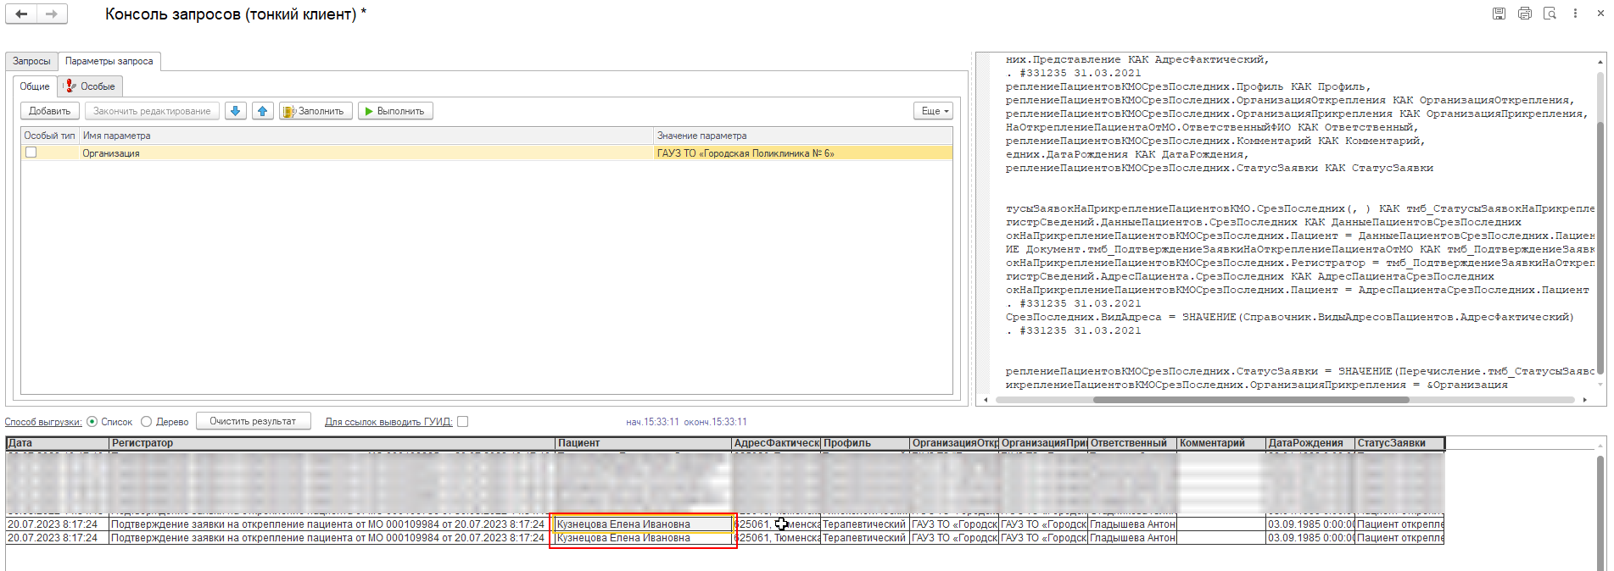
Task: Click the printer icon
Action: (1524, 14)
